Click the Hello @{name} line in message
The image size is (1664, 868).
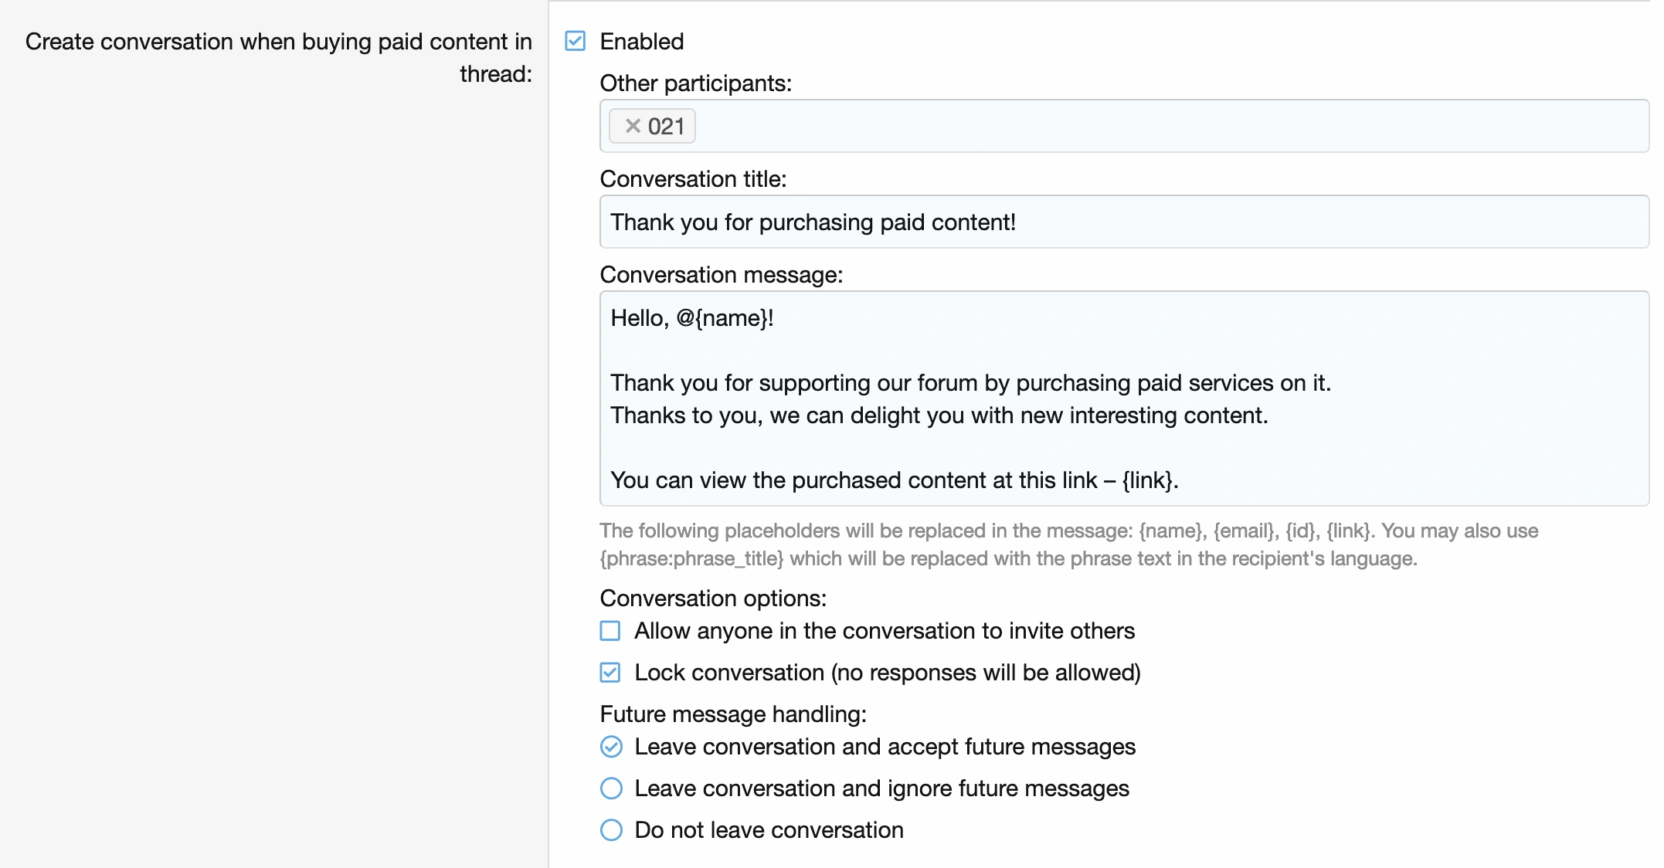(691, 318)
